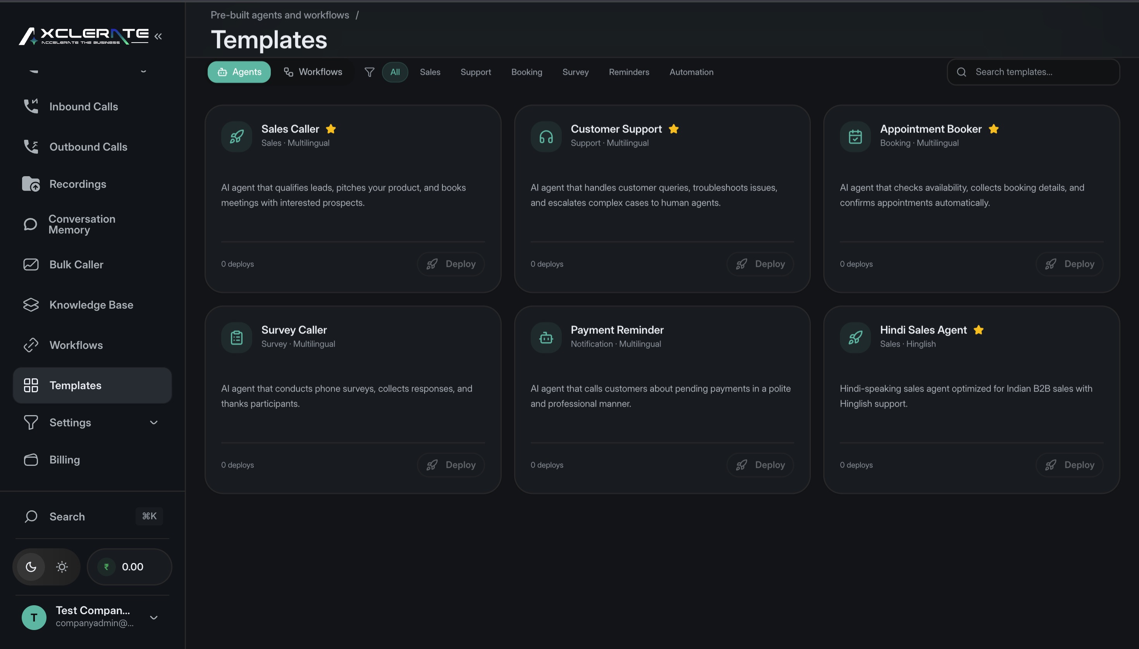This screenshot has height=649, width=1139.
Task: Unfavorite the Hindi Sales Agent star
Action: pos(978,330)
